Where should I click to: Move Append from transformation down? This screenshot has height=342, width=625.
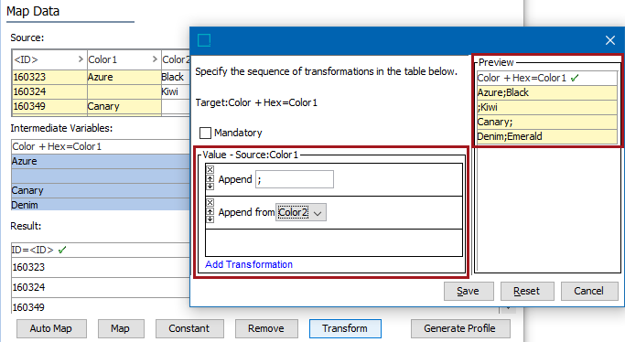(x=210, y=219)
